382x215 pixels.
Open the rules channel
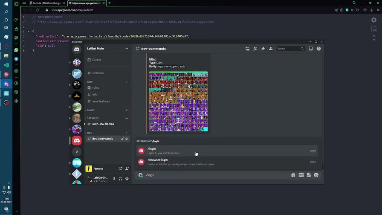pyautogui.click(x=107, y=88)
